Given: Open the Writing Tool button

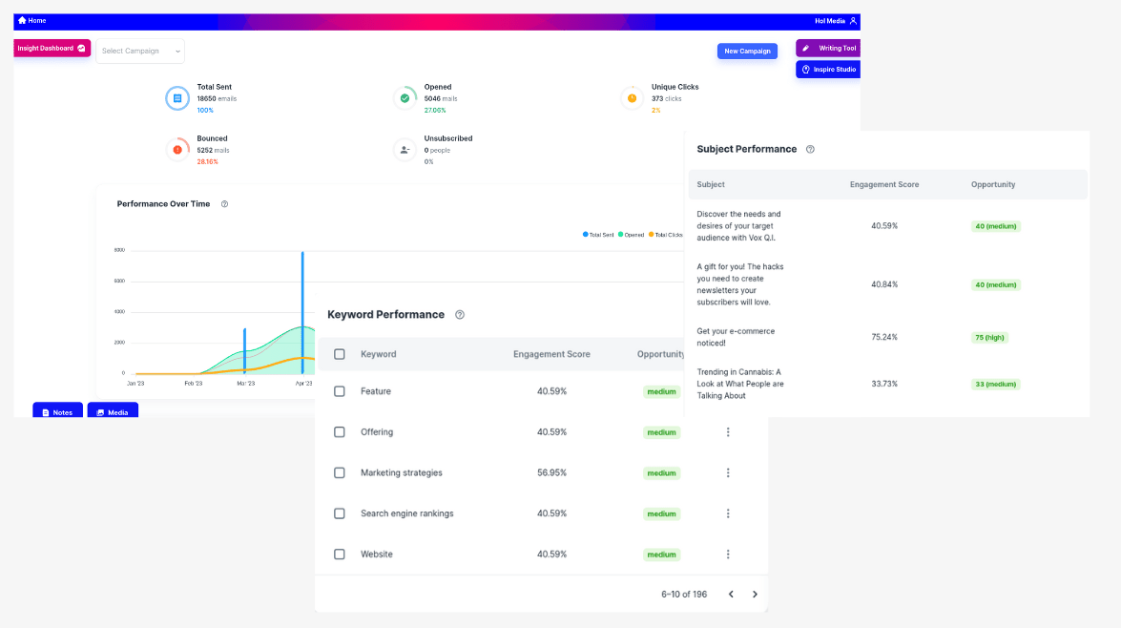Looking at the screenshot, I should (x=828, y=48).
